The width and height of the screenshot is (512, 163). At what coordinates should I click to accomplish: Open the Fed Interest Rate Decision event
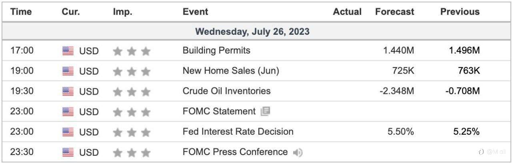point(238,131)
